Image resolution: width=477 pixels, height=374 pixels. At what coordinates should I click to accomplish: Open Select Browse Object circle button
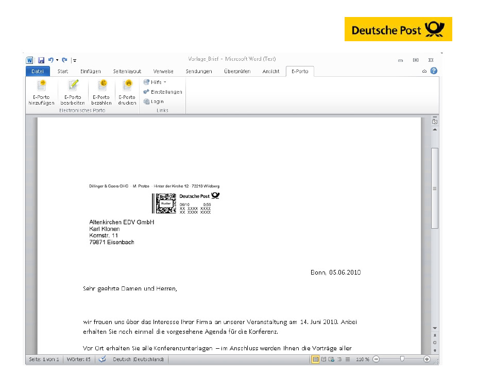point(435,343)
